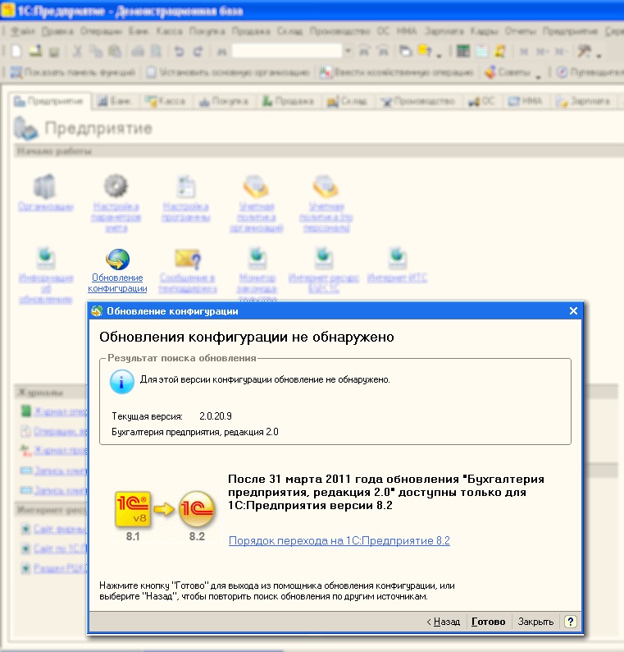
Task: Open the Настройка программы link
Action: tap(186, 212)
